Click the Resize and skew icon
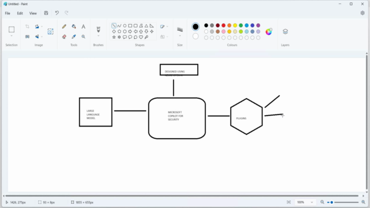 point(27,36)
